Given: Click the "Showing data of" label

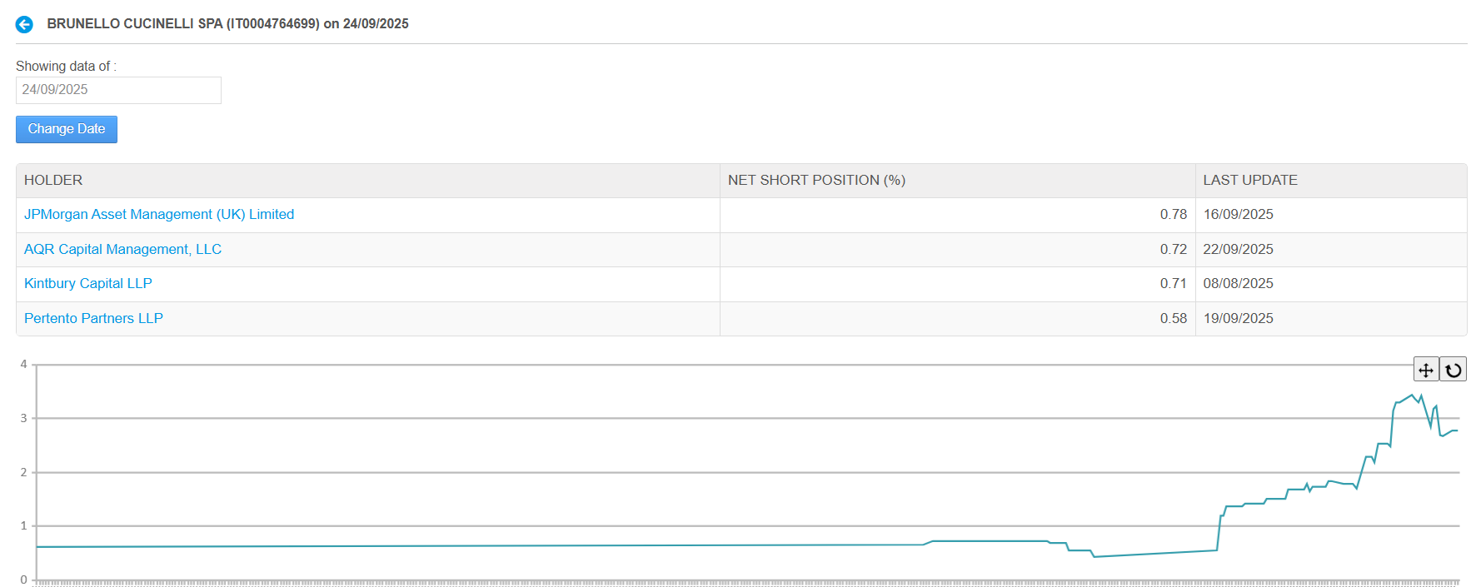Looking at the screenshot, I should point(65,67).
